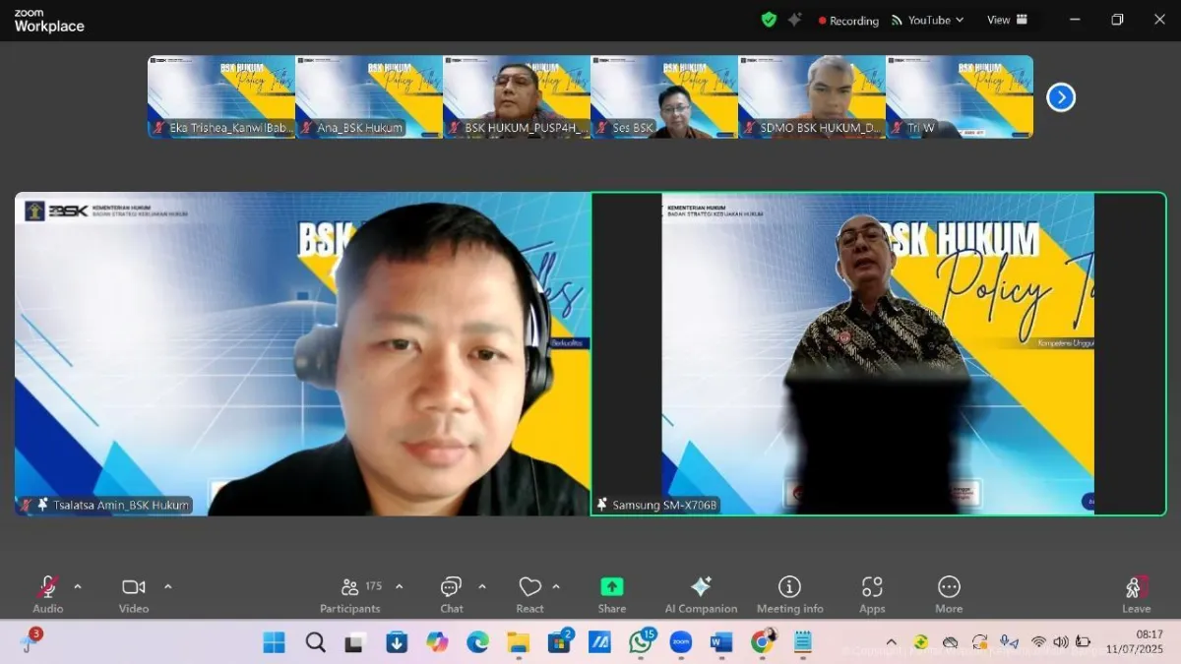This screenshot has width=1181, height=664.
Task: Click the Recording indicator
Action: pyautogui.click(x=848, y=21)
